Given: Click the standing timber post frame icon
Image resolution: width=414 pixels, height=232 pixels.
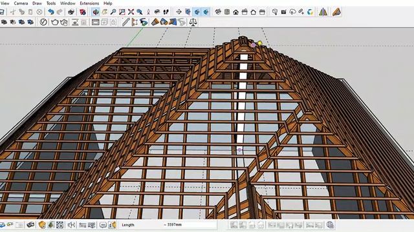Looking at the screenshot, I should click(135, 22).
